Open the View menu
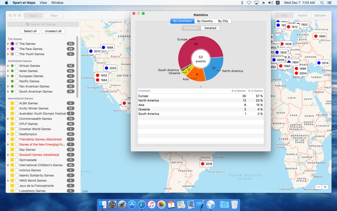Viewport: 337px width, 211px height. coord(43,3)
